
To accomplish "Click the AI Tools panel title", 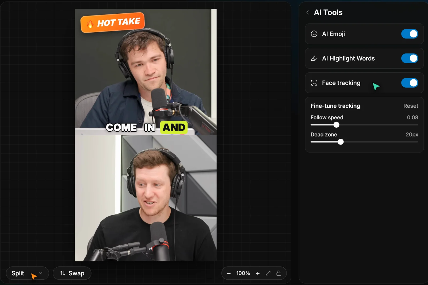I will tap(328, 13).
